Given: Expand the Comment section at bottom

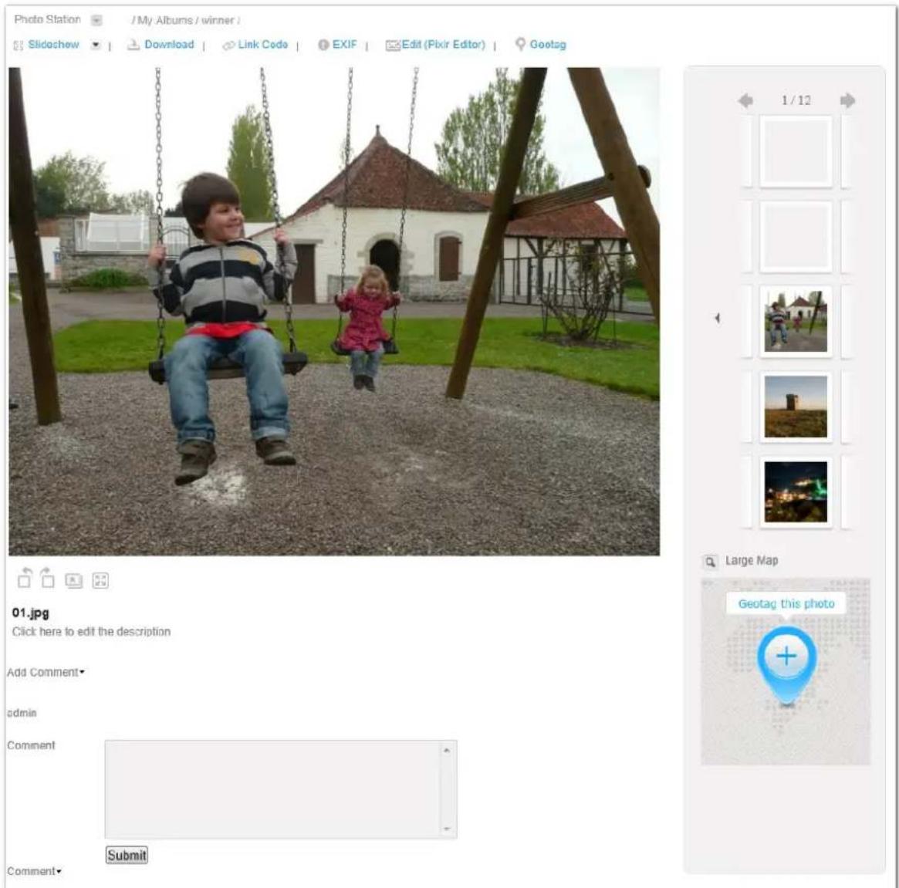Looking at the screenshot, I should (x=35, y=871).
